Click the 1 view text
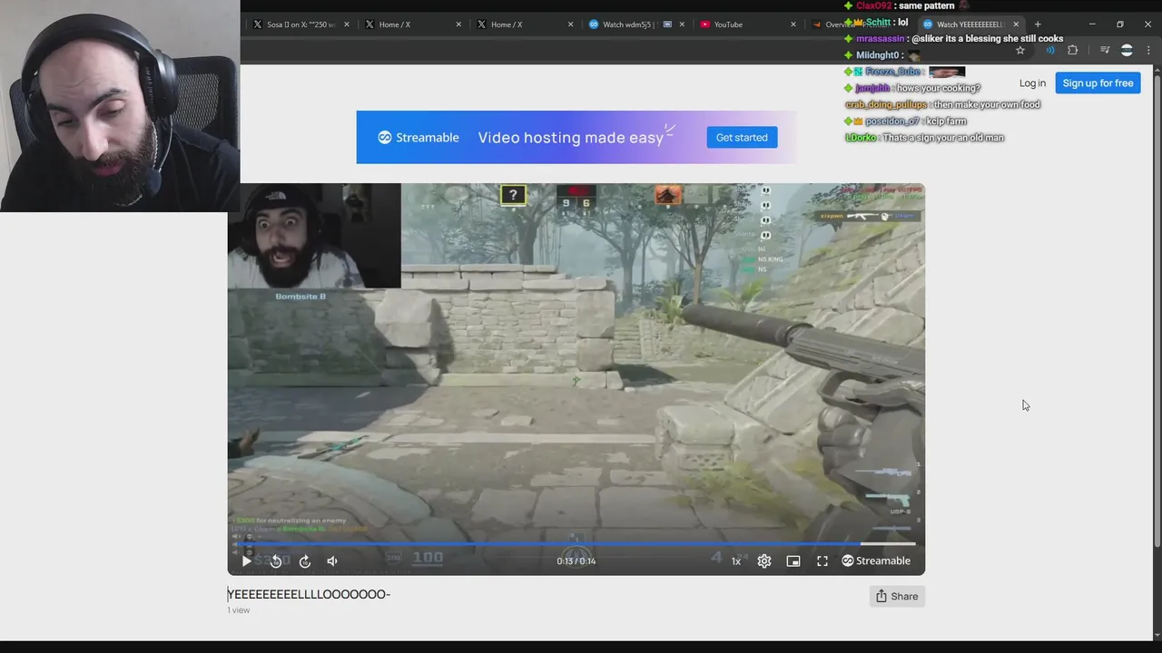 [238, 610]
